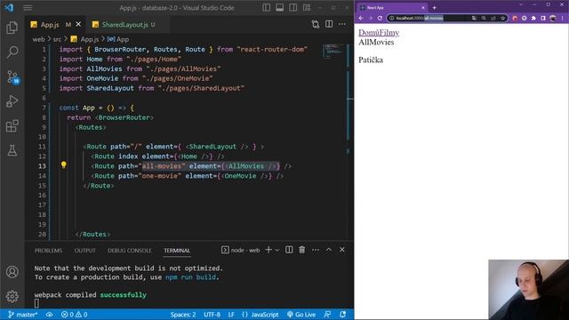Click the editor minimap preview
The image size is (569, 320).
click(x=333, y=52)
